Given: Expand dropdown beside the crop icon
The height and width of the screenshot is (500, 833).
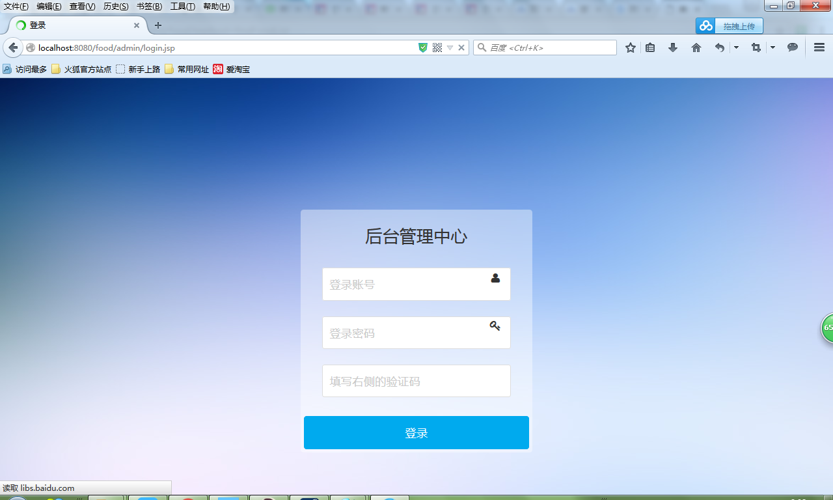Looking at the screenshot, I should pyautogui.click(x=772, y=48).
